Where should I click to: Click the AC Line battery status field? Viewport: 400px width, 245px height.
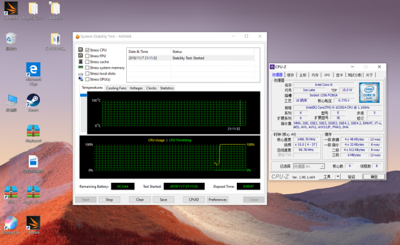pos(122,187)
